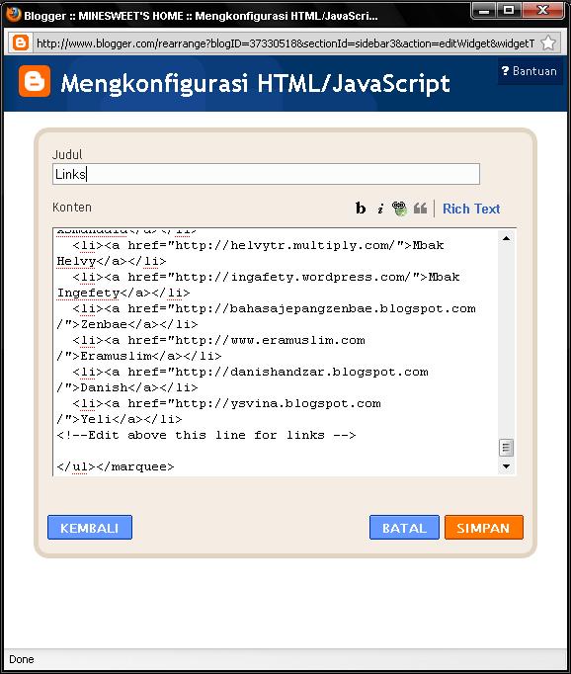This screenshot has width=571, height=674.
Task: Click the italic formatting icon
Action: [x=380, y=209]
